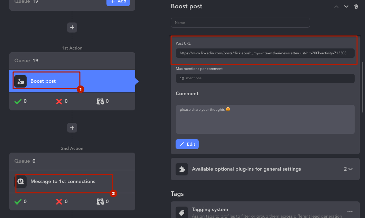The height and width of the screenshot is (218, 365).
Task: Move Boost post up with chevron
Action: 336,7
